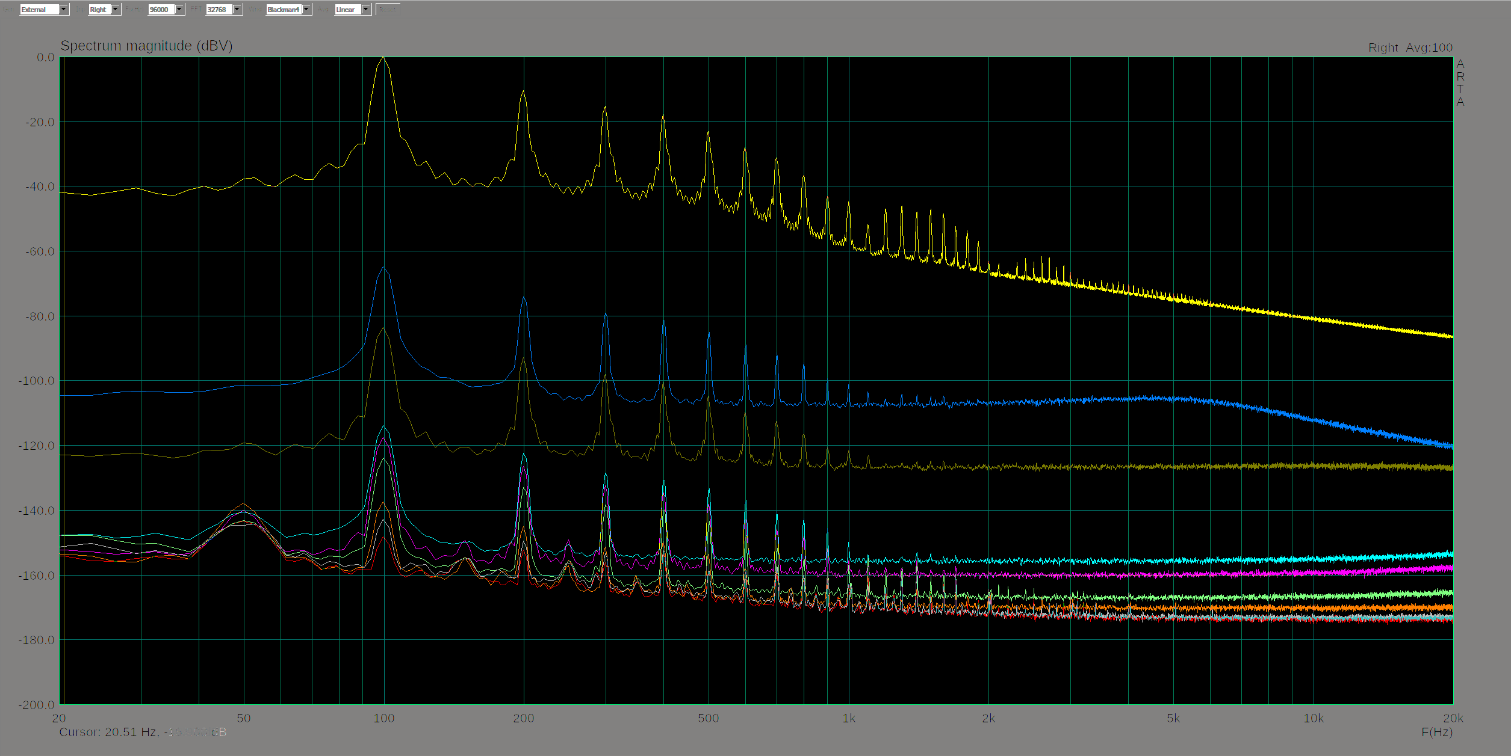Viewport: 1511px width, 756px height.
Task: Open the Blackman4 window dropdown
Action: (x=289, y=10)
